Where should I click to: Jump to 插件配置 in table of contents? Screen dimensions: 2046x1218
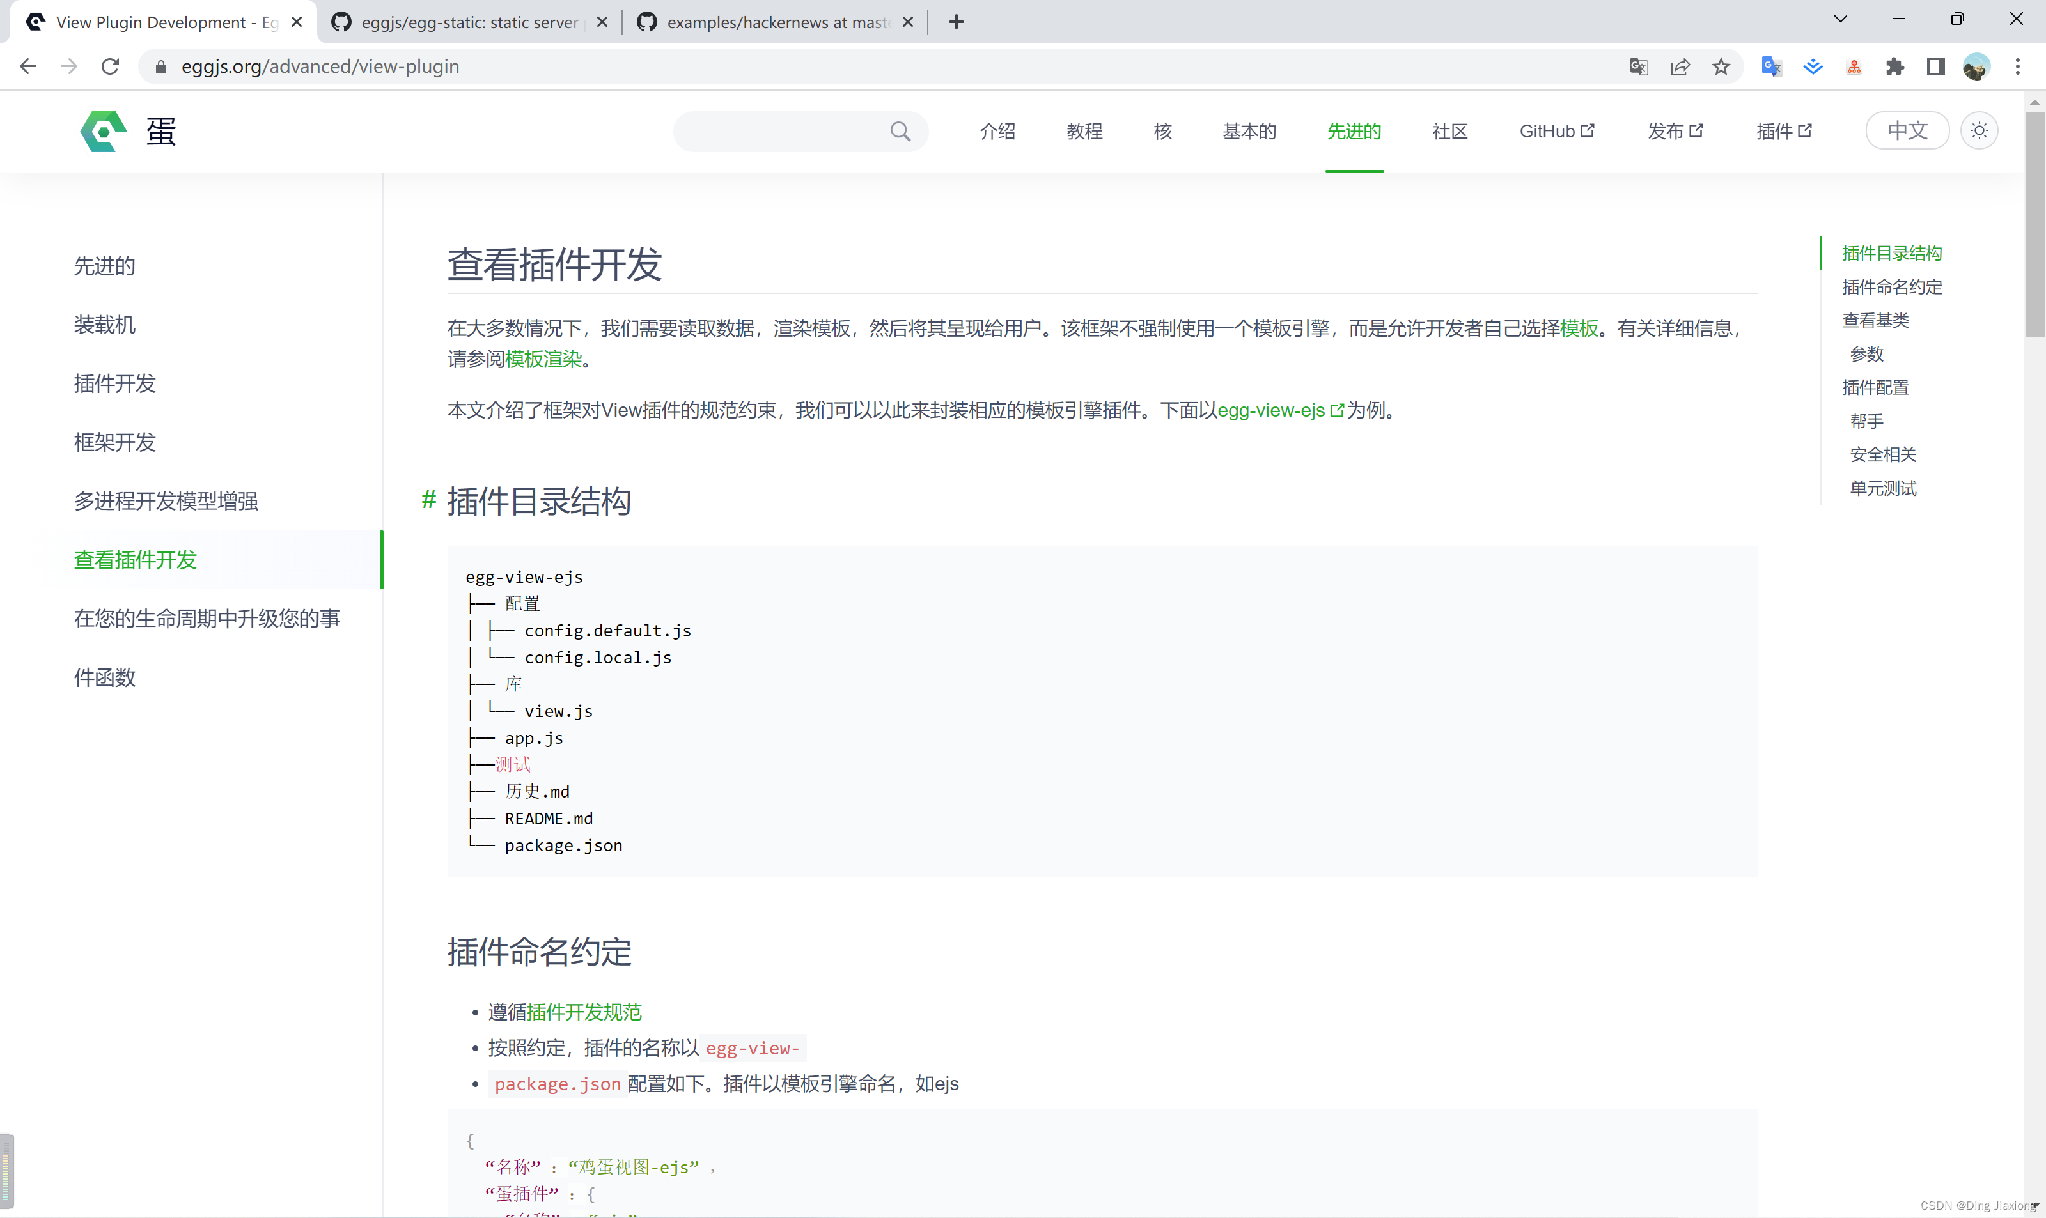tap(1875, 387)
